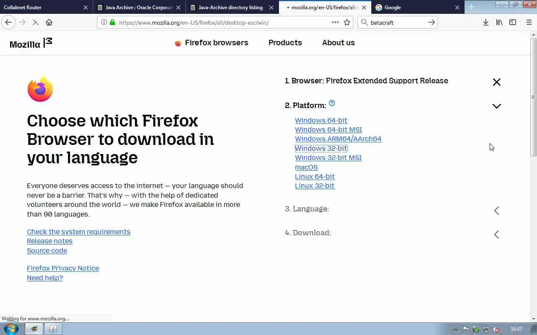Click the Action Center flag tray icon
Screen dimensions: 537x335
pos(466,329)
